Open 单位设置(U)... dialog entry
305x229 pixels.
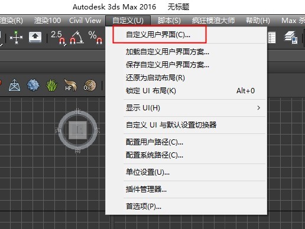coord(148,172)
